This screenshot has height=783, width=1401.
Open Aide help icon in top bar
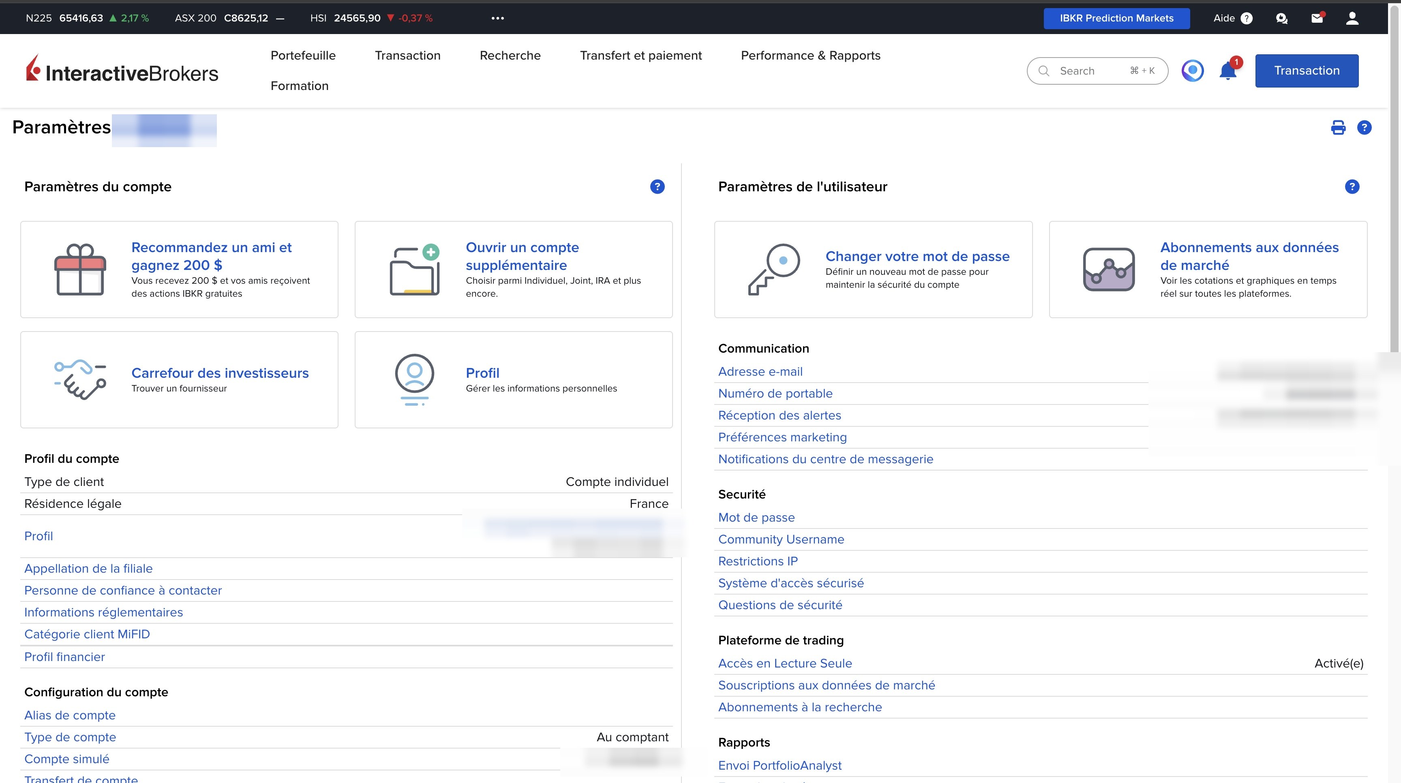coord(1247,19)
